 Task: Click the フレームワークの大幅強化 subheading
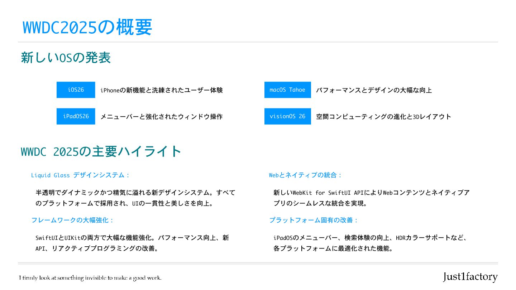[73, 220]
